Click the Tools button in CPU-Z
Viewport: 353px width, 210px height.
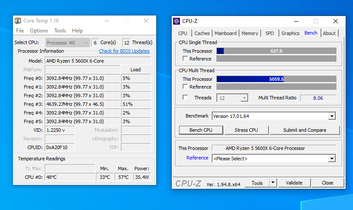click(257, 183)
